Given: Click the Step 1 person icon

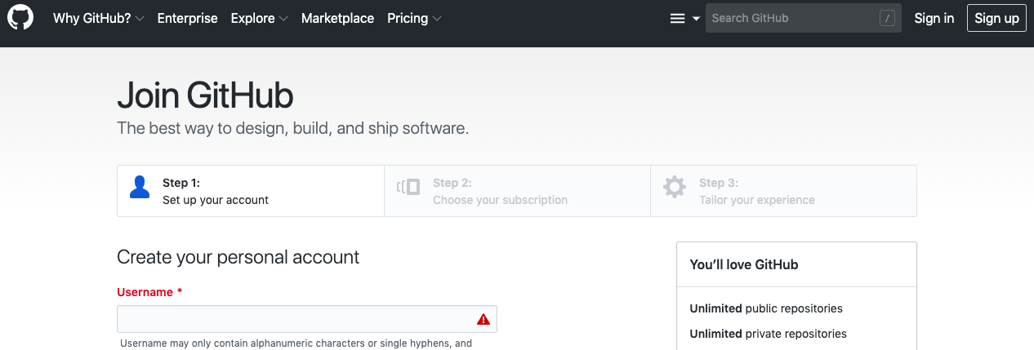Looking at the screenshot, I should pos(140,188).
